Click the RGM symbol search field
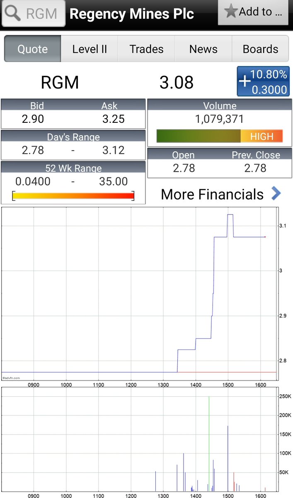Screen dimensions: 293x498 (x=33, y=13)
